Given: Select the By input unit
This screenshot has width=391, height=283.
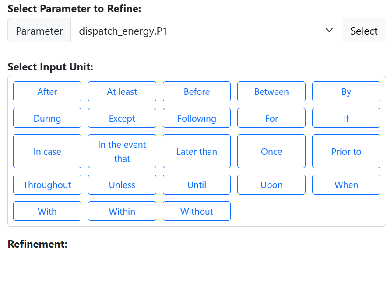Looking at the screenshot, I should pos(346,91).
